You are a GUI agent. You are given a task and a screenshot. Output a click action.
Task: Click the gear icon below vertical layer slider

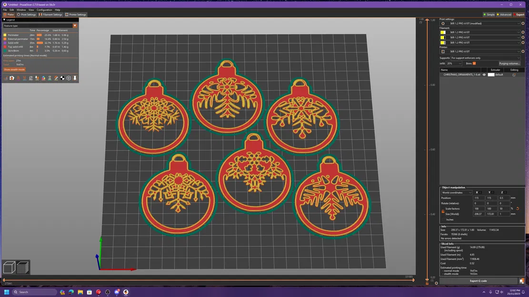[x=436, y=283]
